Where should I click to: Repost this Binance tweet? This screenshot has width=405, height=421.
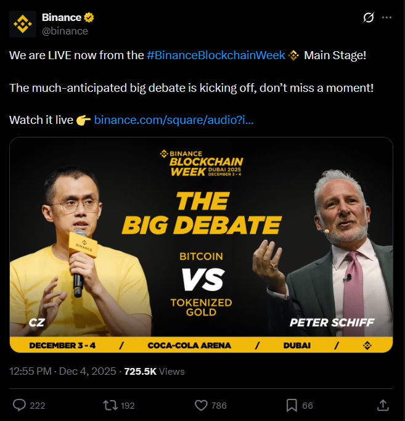pyautogui.click(x=110, y=405)
